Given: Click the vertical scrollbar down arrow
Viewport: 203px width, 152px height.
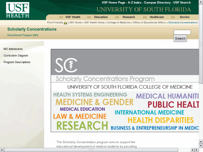Looking at the screenshot, I should (201, 146).
